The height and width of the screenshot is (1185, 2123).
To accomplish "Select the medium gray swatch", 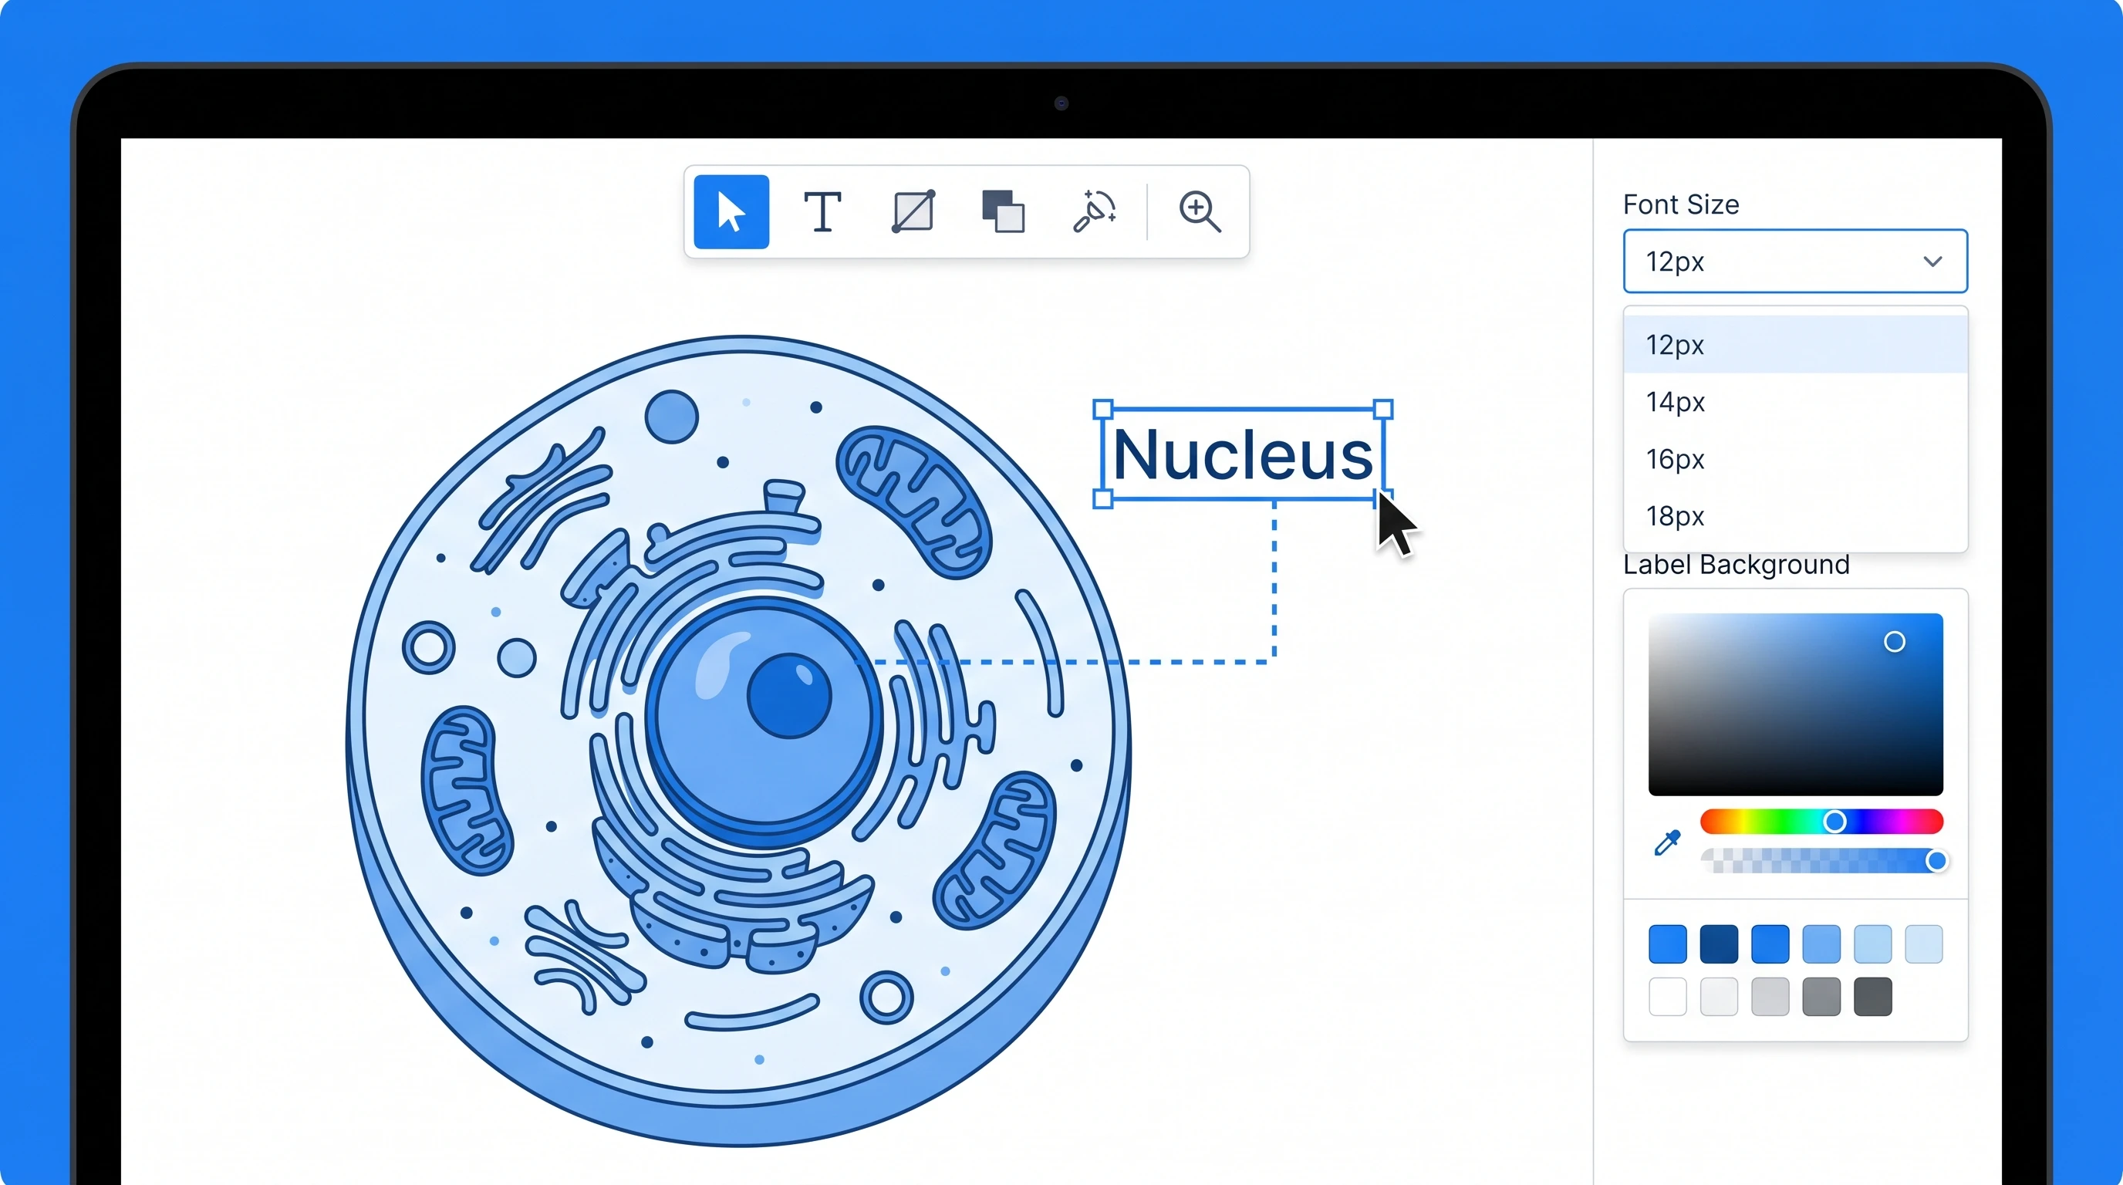I will [1821, 997].
